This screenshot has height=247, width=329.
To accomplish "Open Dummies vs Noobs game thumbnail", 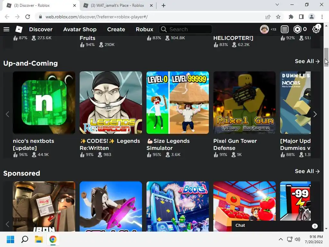I will click(x=296, y=103).
